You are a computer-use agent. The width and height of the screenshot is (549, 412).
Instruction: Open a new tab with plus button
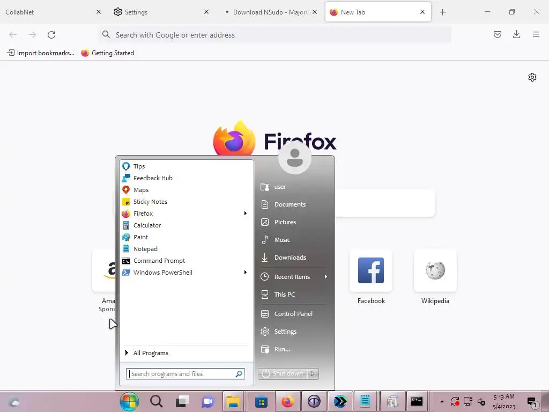442,12
